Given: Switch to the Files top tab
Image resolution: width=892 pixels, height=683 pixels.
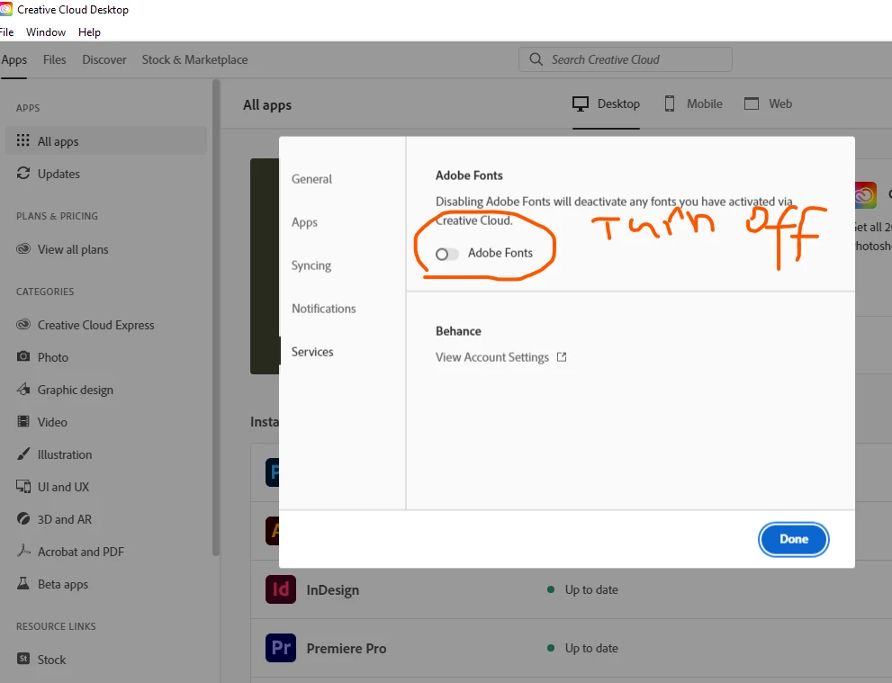Looking at the screenshot, I should [55, 59].
